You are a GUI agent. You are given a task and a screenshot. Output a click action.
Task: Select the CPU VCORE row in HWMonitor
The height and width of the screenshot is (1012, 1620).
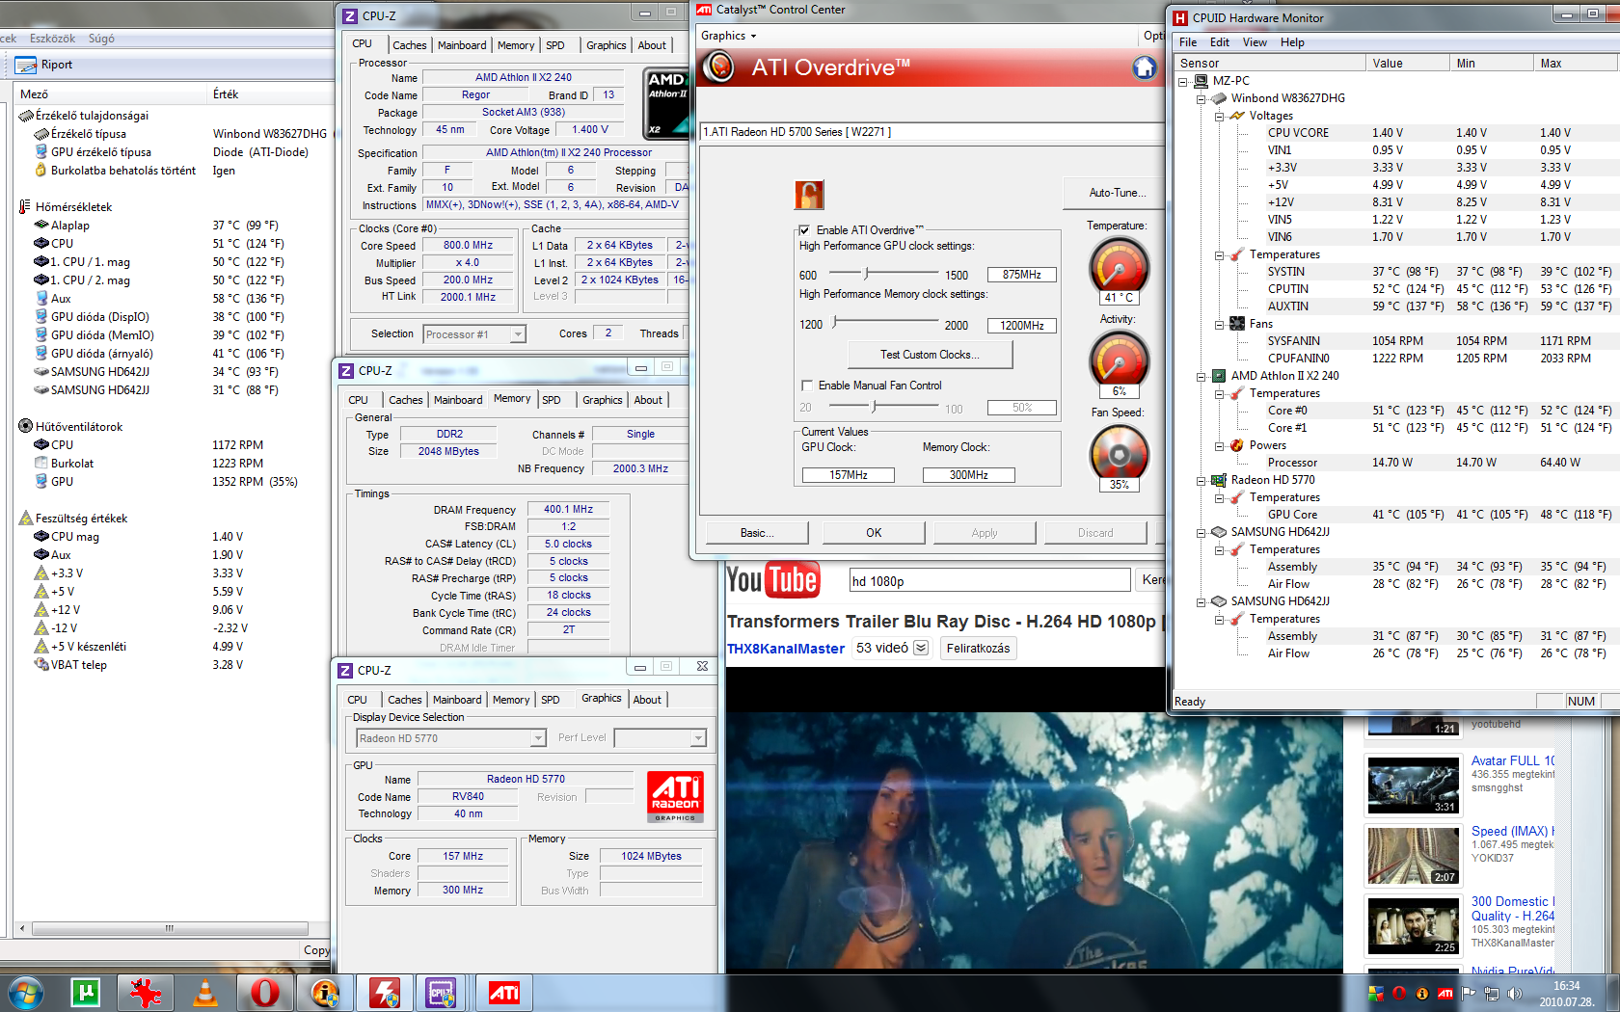point(1393,133)
